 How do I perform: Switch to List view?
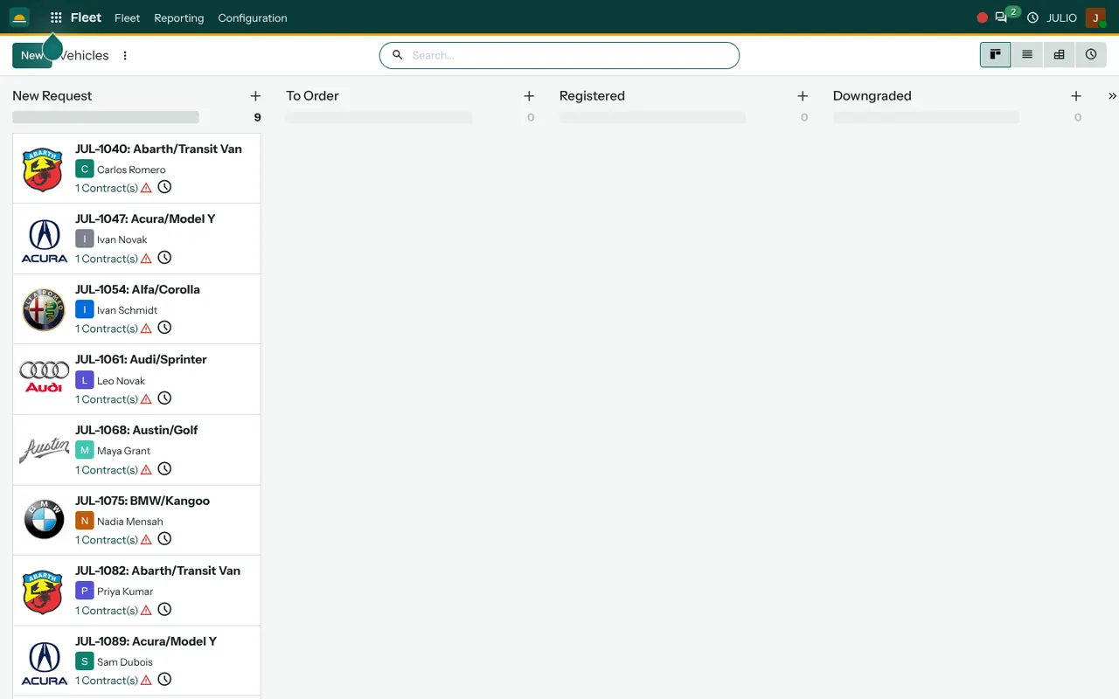tap(1027, 55)
